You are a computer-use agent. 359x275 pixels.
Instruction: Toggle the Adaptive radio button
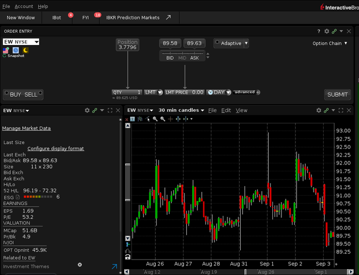pos(218,42)
